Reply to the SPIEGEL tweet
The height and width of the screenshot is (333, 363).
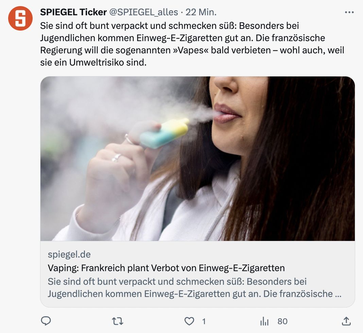[46, 321]
